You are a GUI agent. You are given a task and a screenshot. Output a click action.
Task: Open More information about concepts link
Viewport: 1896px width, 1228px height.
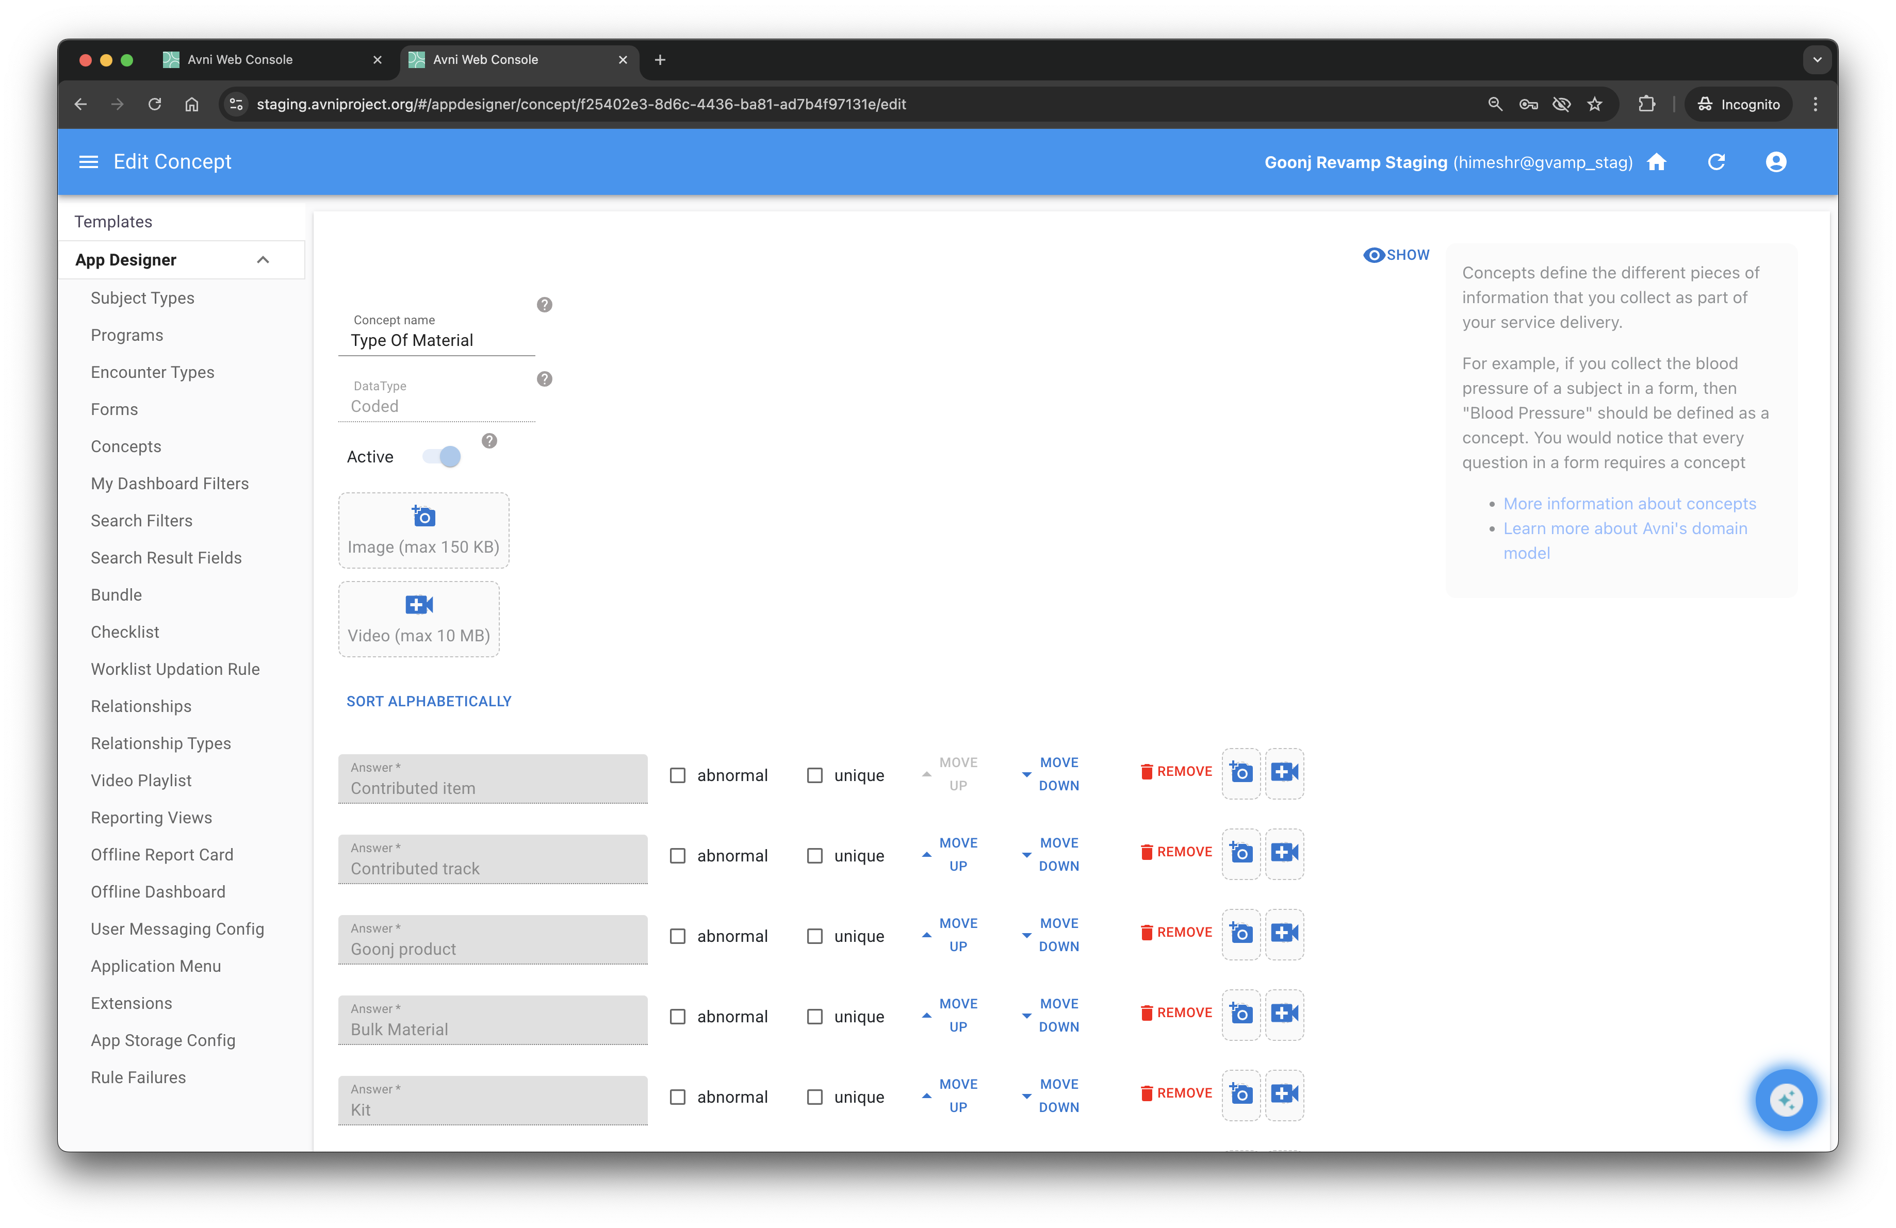coord(1629,504)
